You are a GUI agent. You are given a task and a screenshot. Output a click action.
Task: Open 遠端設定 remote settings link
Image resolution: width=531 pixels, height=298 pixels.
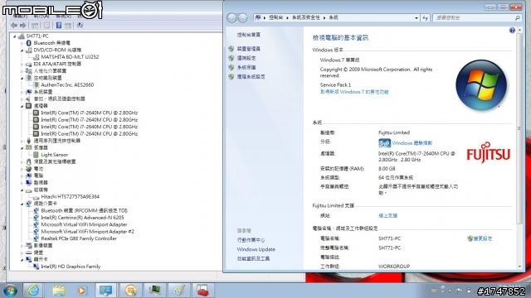click(246, 58)
